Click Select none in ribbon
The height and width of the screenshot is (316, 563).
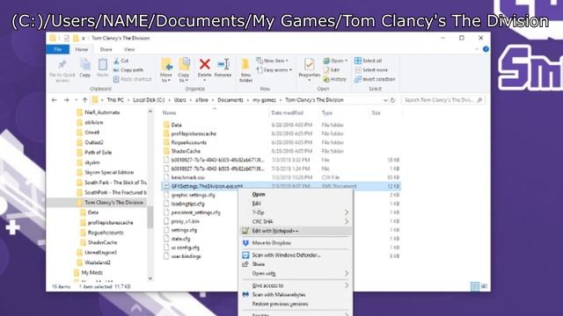[x=370, y=70]
